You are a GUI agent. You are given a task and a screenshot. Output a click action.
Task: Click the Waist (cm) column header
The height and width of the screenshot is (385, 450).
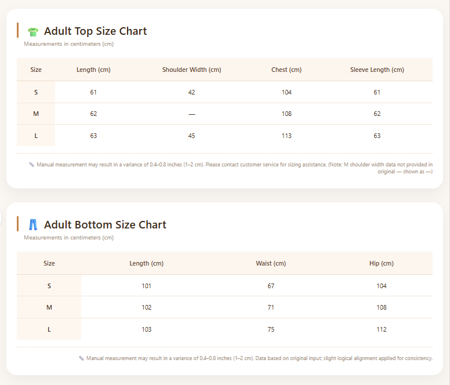click(271, 263)
